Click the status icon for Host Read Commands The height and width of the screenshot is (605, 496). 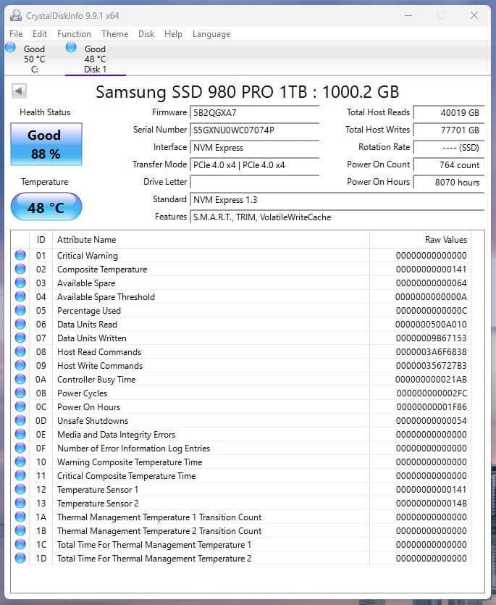point(20,351)
